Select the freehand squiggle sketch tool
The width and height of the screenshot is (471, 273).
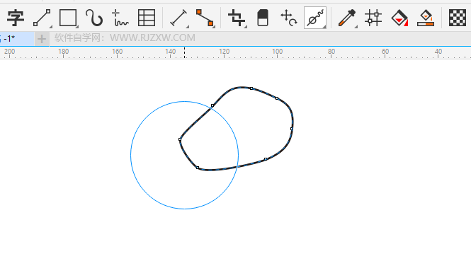point(120,18)
